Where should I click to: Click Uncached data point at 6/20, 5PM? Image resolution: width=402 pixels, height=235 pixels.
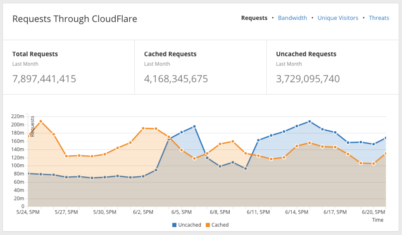tap(373, 144)
